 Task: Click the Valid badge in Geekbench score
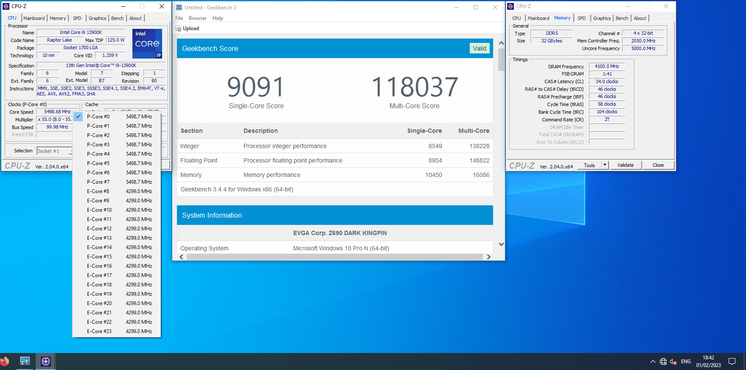[x=480, y=48]
